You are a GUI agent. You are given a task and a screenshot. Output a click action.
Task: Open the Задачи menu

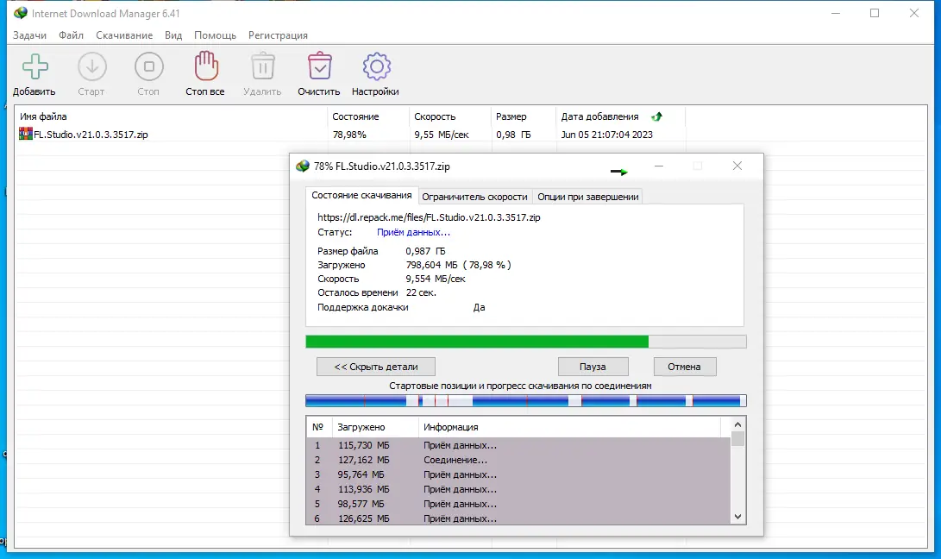click(29, 35)
